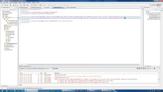This screenshot has width=163, height=92.
Task: Open the dropdown next to External Tools icon
Action: pyautogui.click(x=29, y=5)
